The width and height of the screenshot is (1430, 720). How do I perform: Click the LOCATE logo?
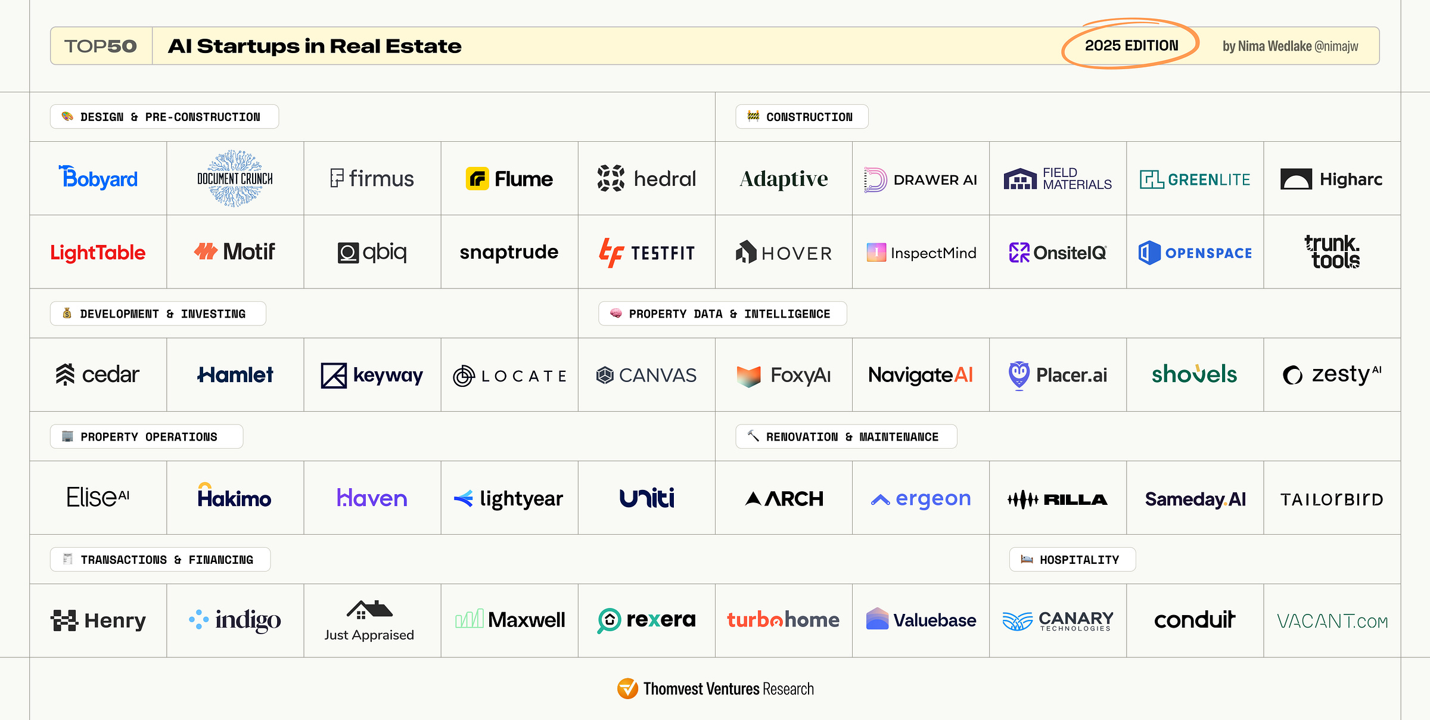[509, 376]
